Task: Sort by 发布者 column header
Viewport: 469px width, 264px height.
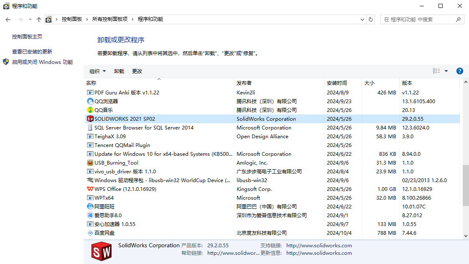Action: click(244, 83)
